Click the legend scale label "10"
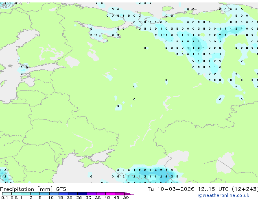This screenshot has height=199, width=258. (x=51, y=197)
